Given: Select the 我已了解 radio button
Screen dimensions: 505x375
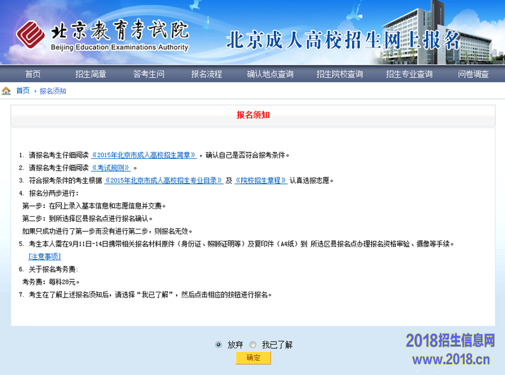Looking at the screenshot, I should click(252, 345).
